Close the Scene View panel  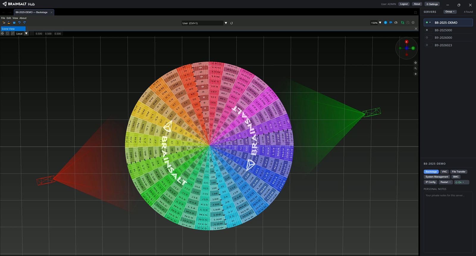coord(416,29)
